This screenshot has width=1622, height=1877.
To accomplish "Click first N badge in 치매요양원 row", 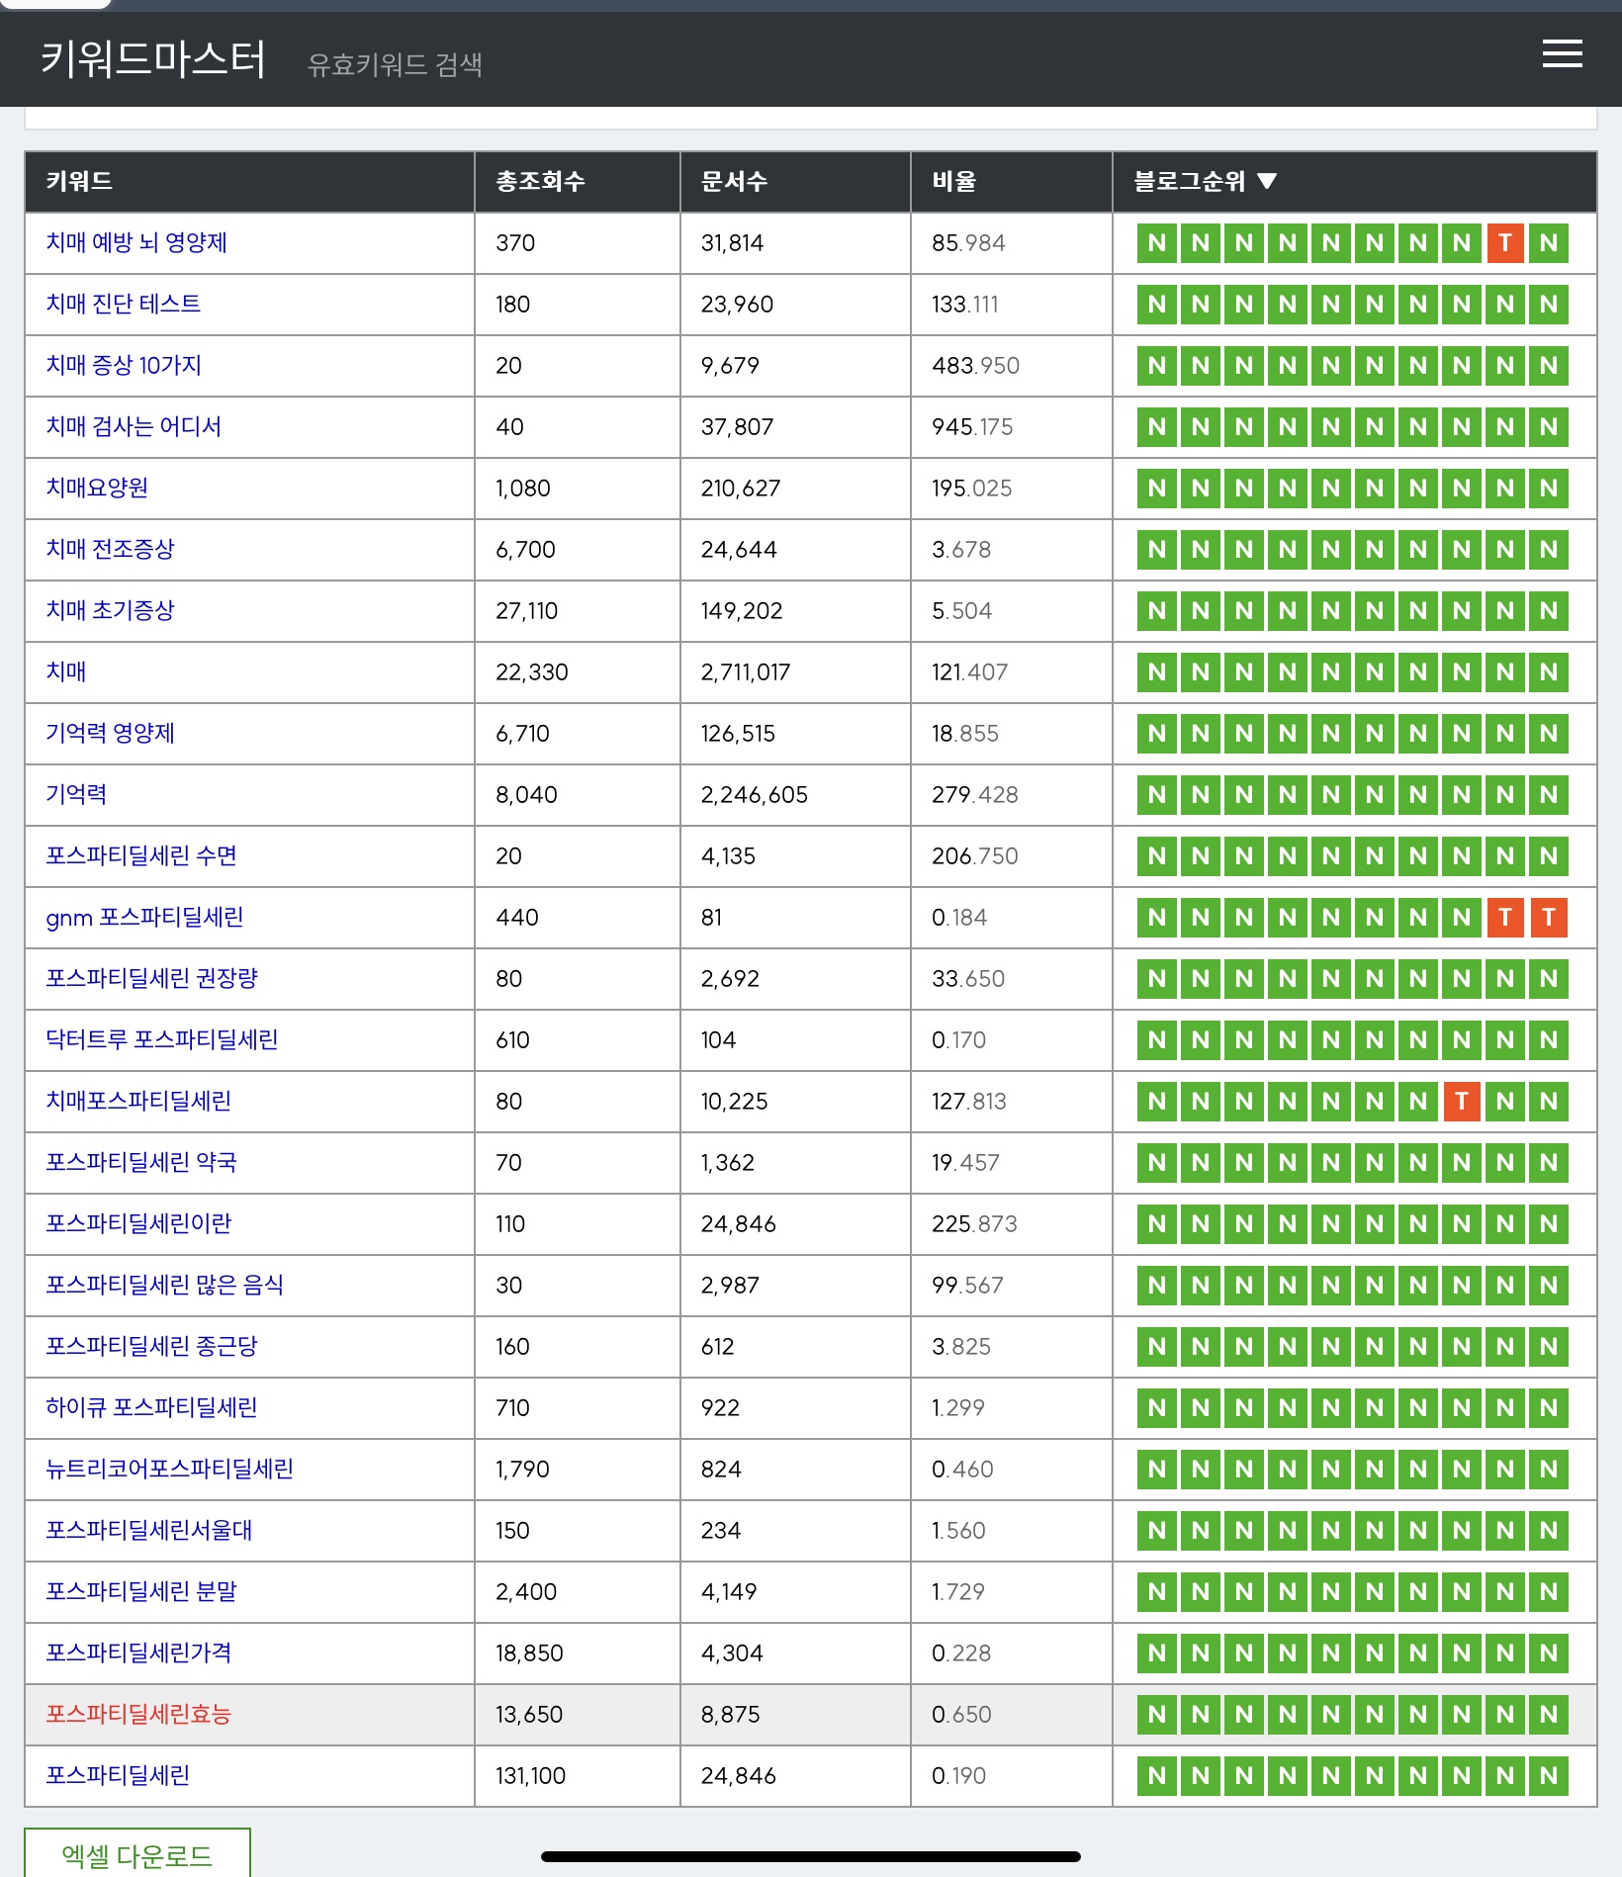I will (x=1157, y=488).
